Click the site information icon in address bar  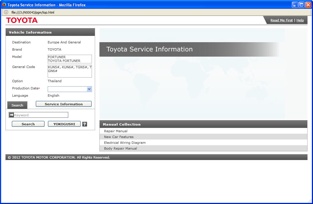(6, 12)
